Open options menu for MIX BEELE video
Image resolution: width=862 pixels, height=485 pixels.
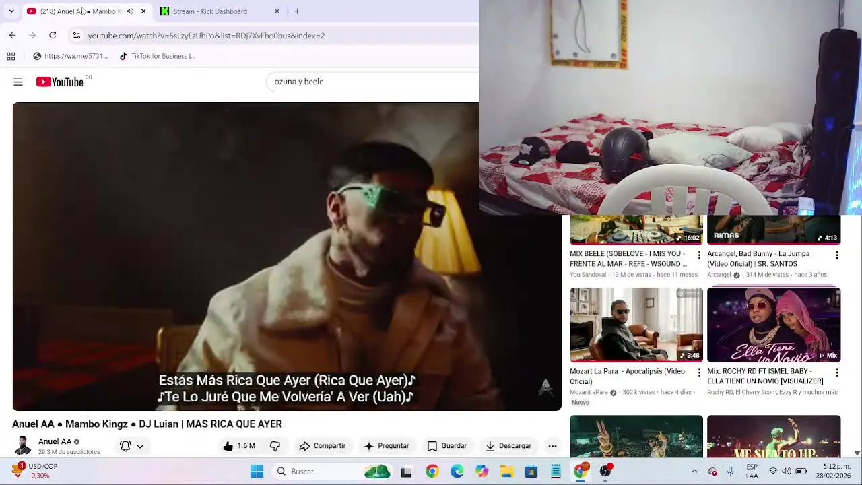click(699, 255)
